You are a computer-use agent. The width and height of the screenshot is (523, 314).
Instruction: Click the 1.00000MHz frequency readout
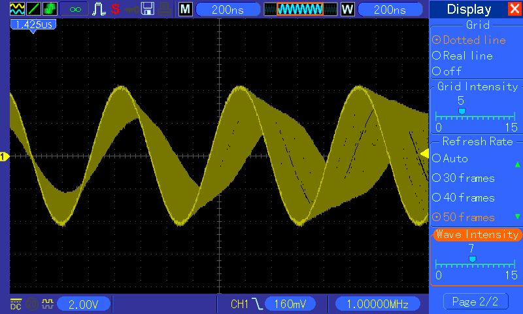pyautogui.click(x=377, y=304)
